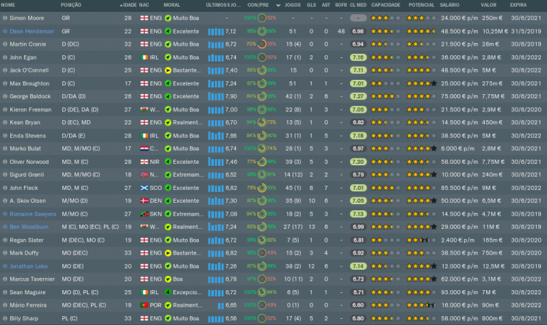Click the info icon beside Simon Moore
Viewport: 547px width, 325px height.
click(x=5, y=18)
